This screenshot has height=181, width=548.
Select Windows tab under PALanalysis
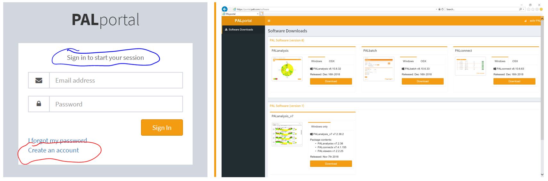(x=316, y=61)
